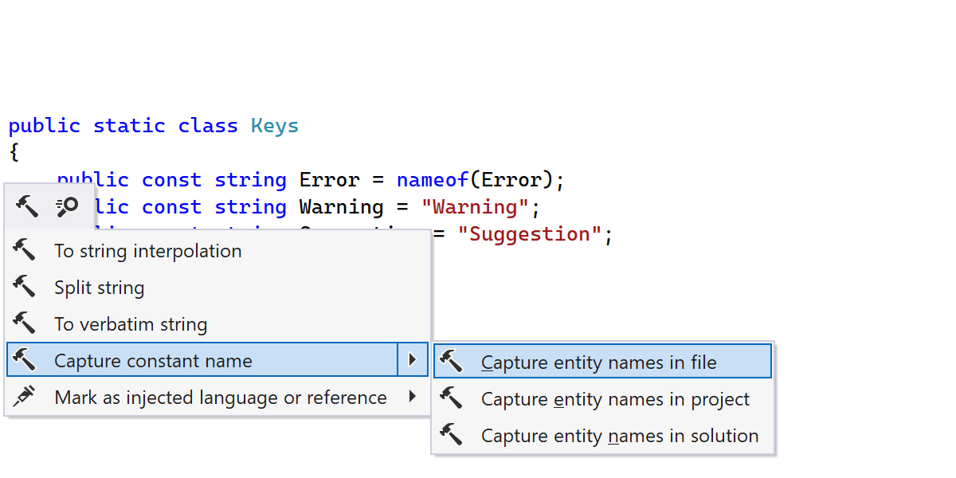Screen dimensions: 956x478
Task: Select the Split string action
Action: point(100,288)
